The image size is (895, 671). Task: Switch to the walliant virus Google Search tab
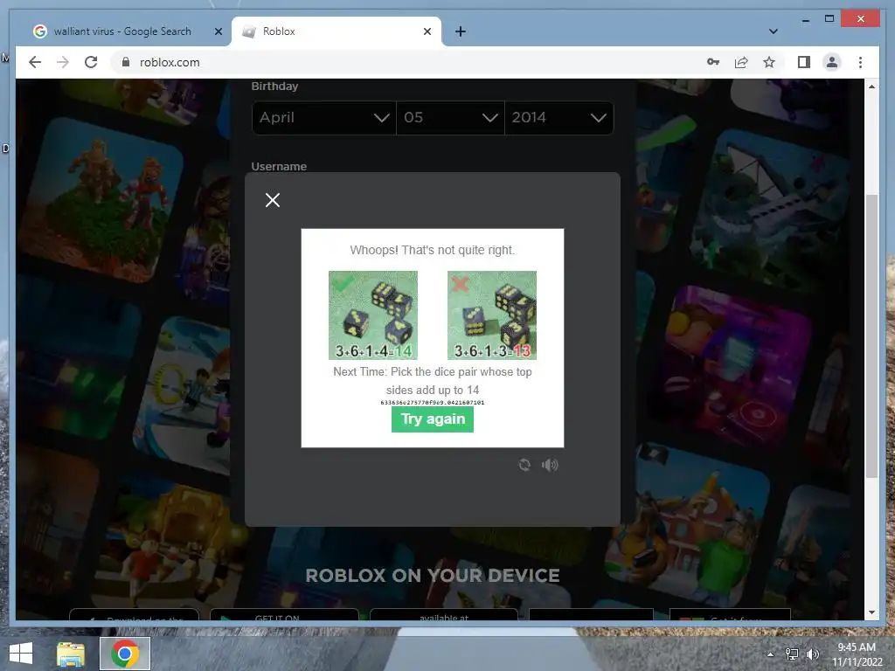tap(122, 31)
